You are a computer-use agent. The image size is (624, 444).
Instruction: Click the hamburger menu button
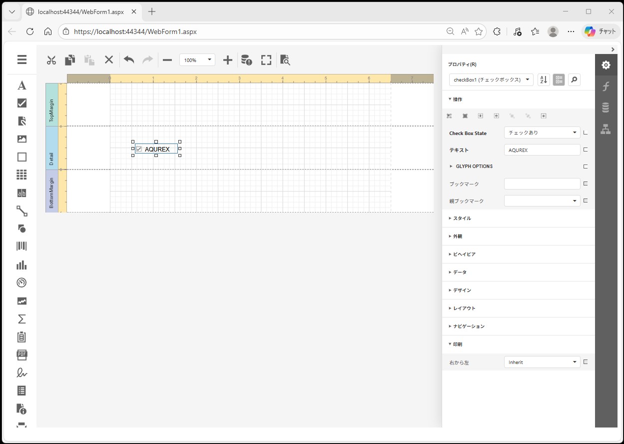(x=22, y=60)
